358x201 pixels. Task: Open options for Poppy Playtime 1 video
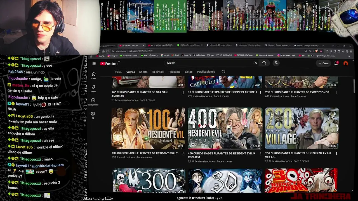click(x=260, y=92)
